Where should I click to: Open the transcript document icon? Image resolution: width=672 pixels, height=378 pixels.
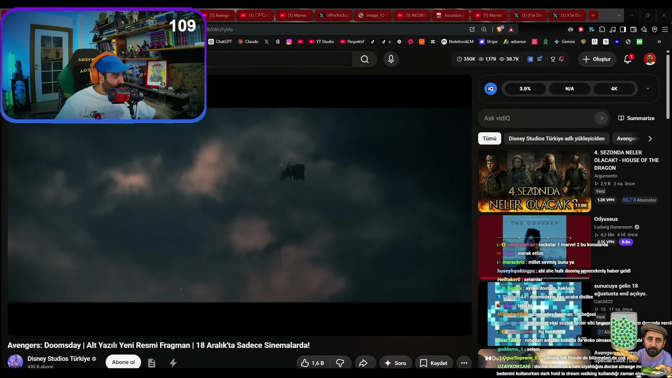click(x=152, y=363)
